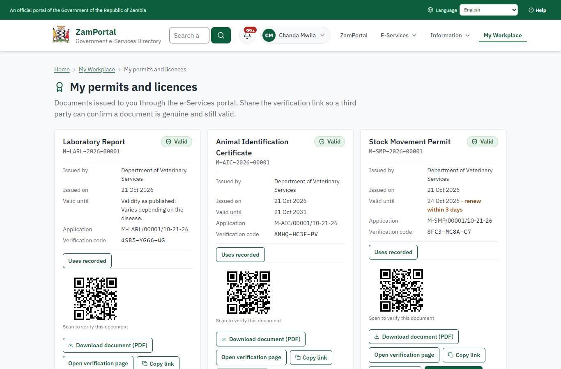Open the ZamPortal nav item
The height and width of the screenshot is (369, 561).
pos(354,35)
